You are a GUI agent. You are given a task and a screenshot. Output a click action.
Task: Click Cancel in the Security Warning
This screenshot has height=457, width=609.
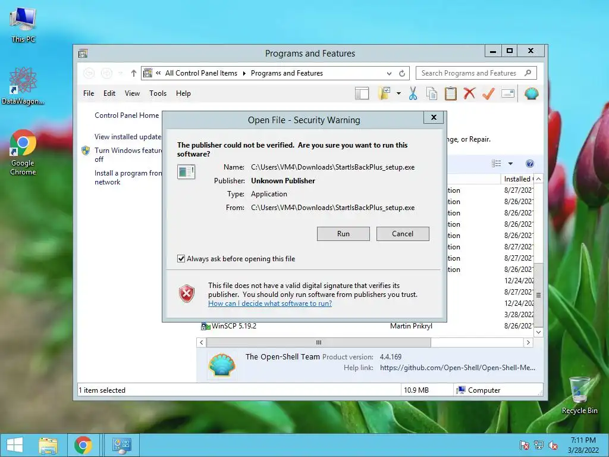403,234
